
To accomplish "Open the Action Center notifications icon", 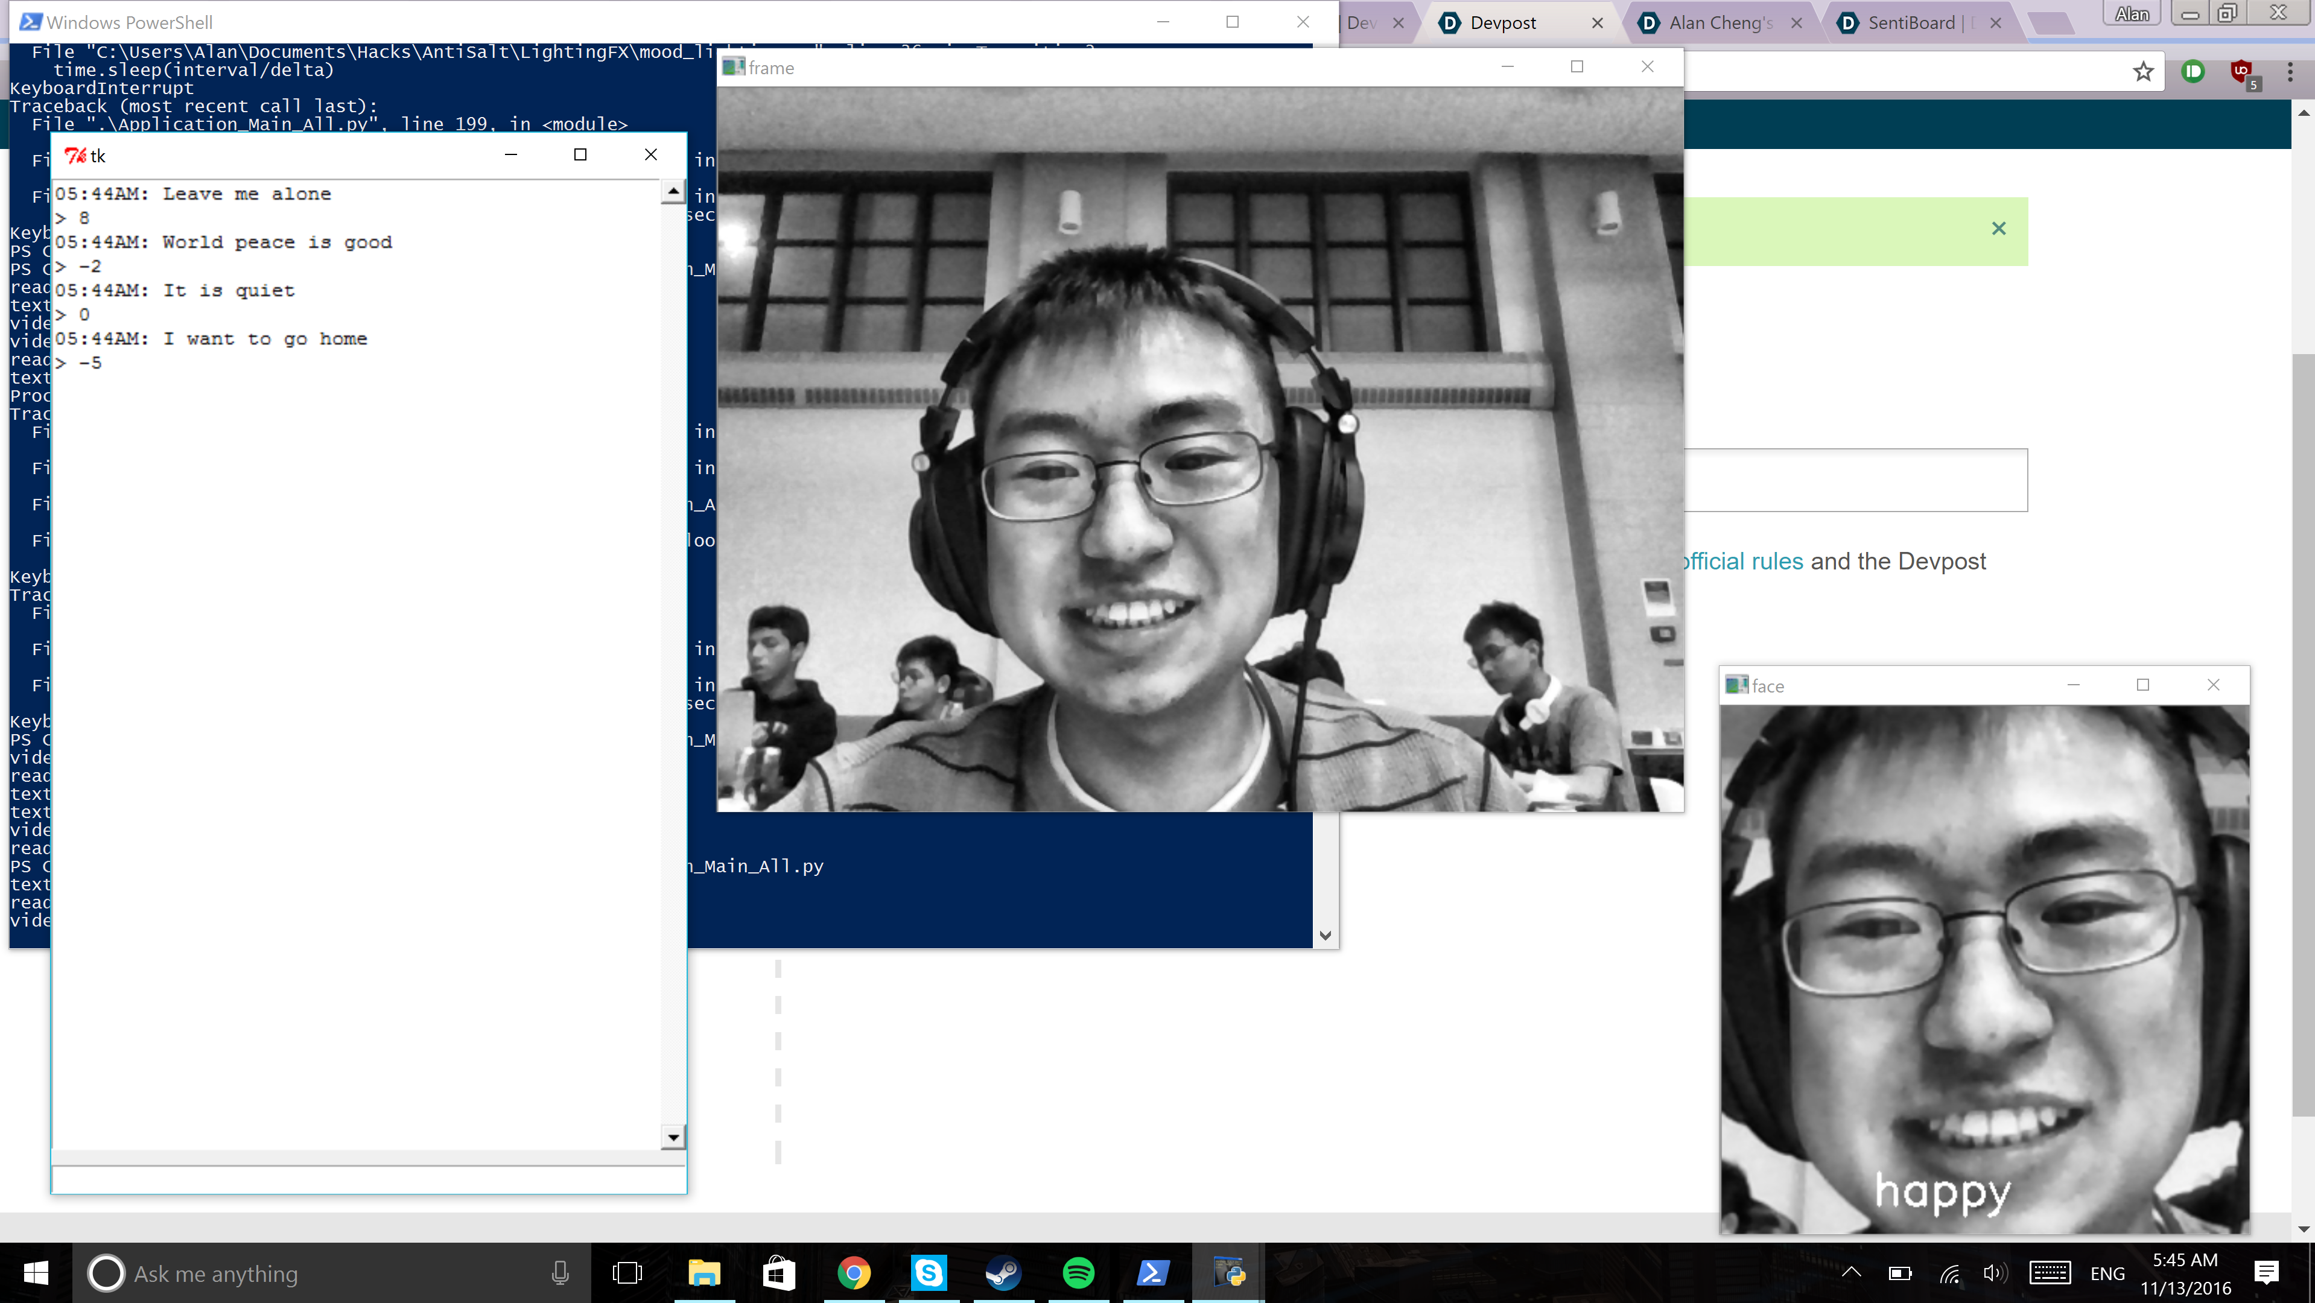I will 2267,1272.
